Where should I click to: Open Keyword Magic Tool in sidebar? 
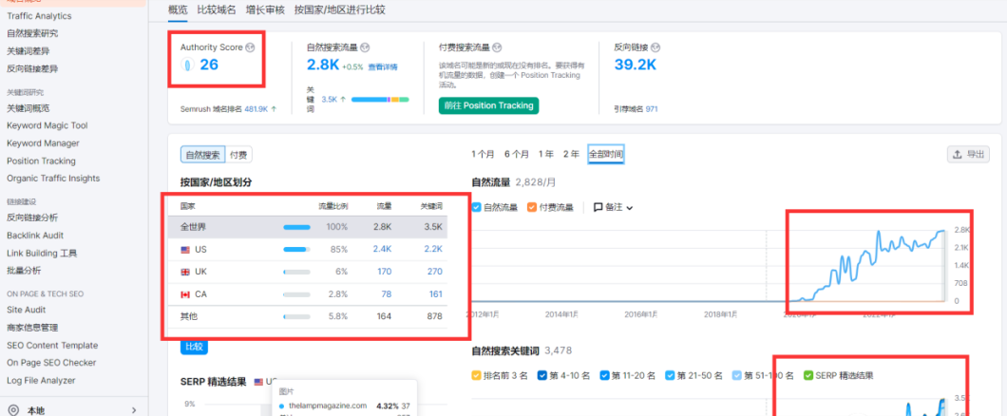click(x=47, y=125)
